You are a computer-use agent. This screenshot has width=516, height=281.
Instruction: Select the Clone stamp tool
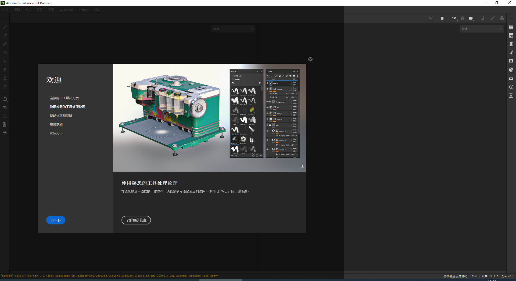pos(5,78)
